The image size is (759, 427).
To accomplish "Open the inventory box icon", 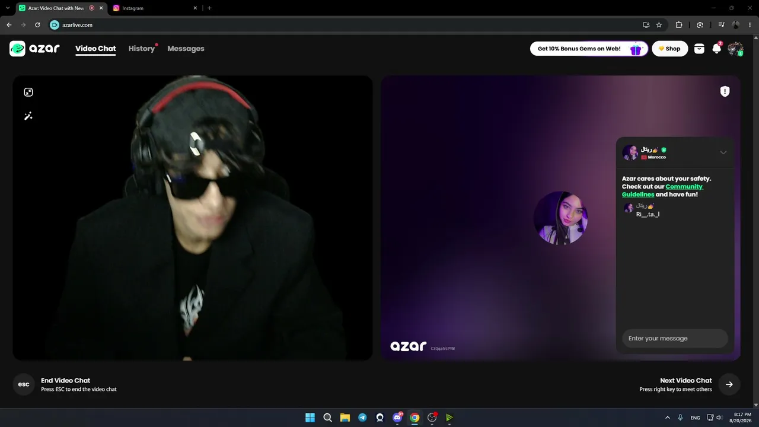I will 699,49.
